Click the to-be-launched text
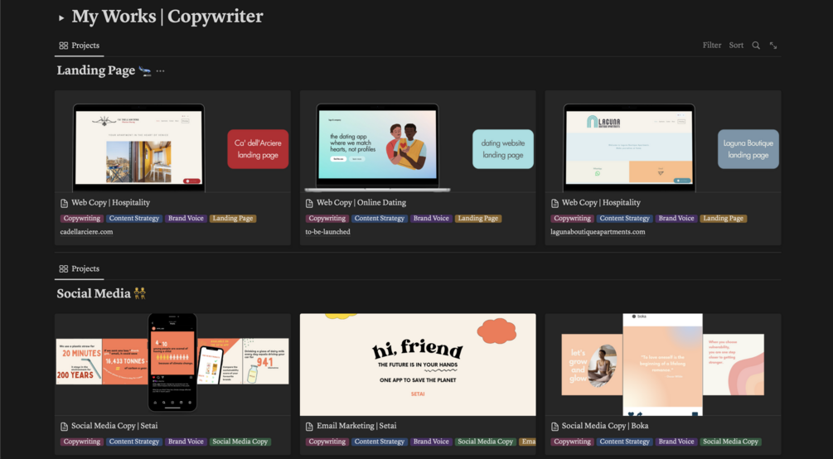Image resolution: width=833 pixels, height=459 pixels. 327,232
